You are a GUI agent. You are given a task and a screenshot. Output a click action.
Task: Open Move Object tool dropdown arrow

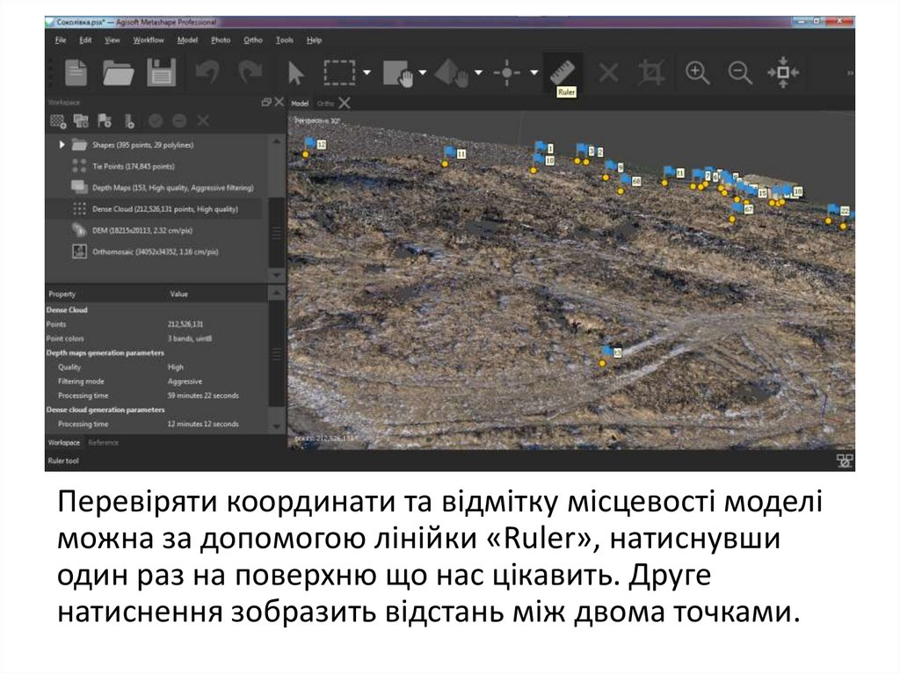tap(478, 73)
